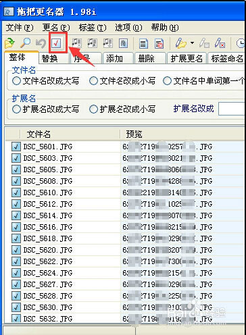The width and height of the screenshot is (246, 335).
Task: Click the third music-note tag icon
Action: (108, 43)
